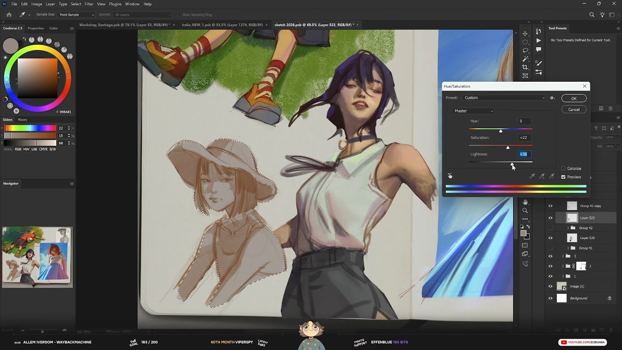Open the Master channel dropdown
Viewport: 622px width, 350px height.
point(473,111)
